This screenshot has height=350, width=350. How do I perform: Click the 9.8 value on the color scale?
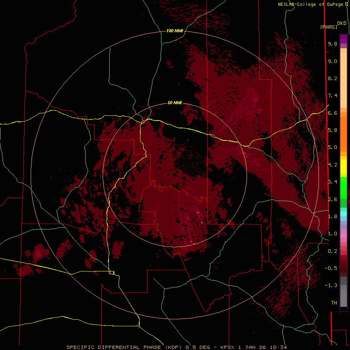(x=332, y=44)
